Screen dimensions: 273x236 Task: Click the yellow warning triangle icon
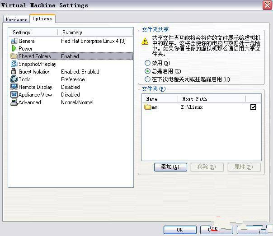145,42
